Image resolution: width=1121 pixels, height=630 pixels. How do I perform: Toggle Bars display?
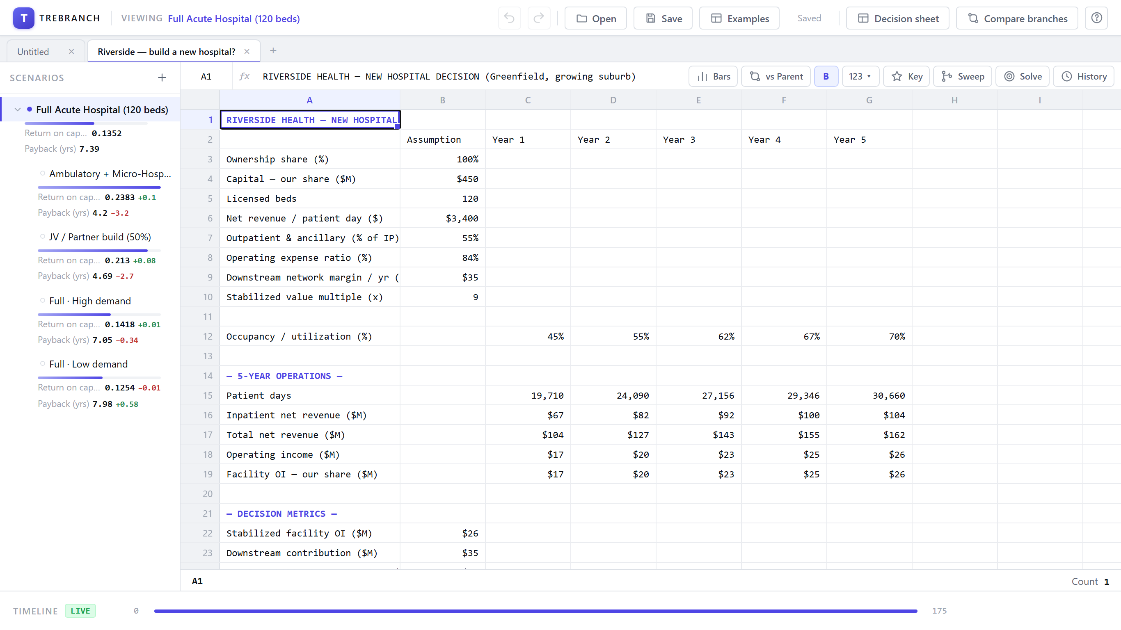(713, 76)
